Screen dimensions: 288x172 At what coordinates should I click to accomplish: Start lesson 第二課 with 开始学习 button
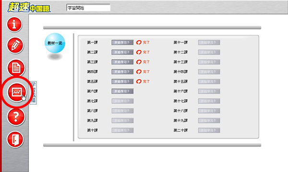point(122,52)
